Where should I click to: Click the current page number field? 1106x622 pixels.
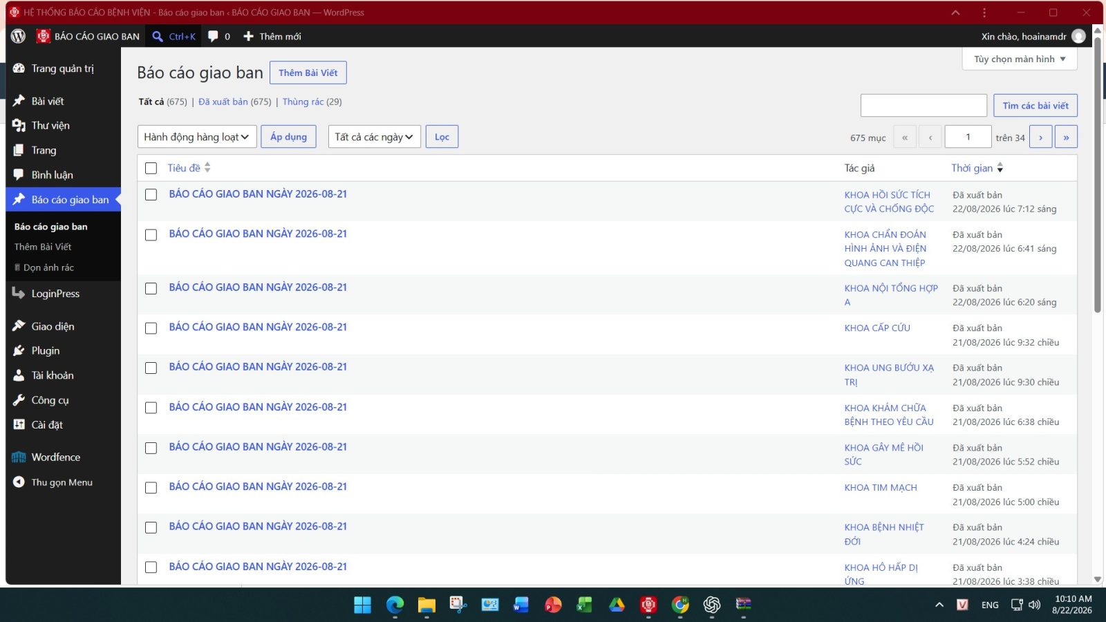[968, 137]
